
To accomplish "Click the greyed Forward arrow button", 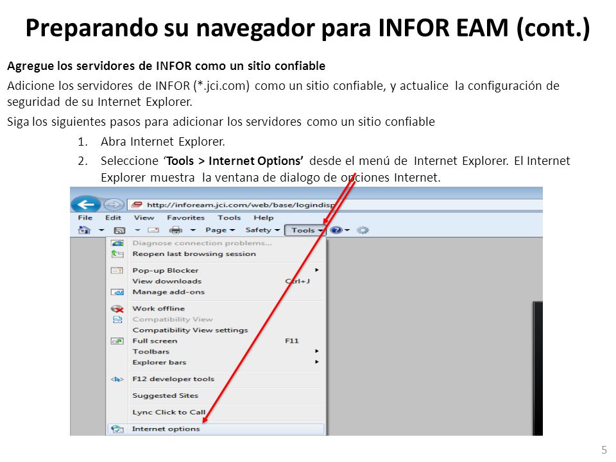I will 114,205.
